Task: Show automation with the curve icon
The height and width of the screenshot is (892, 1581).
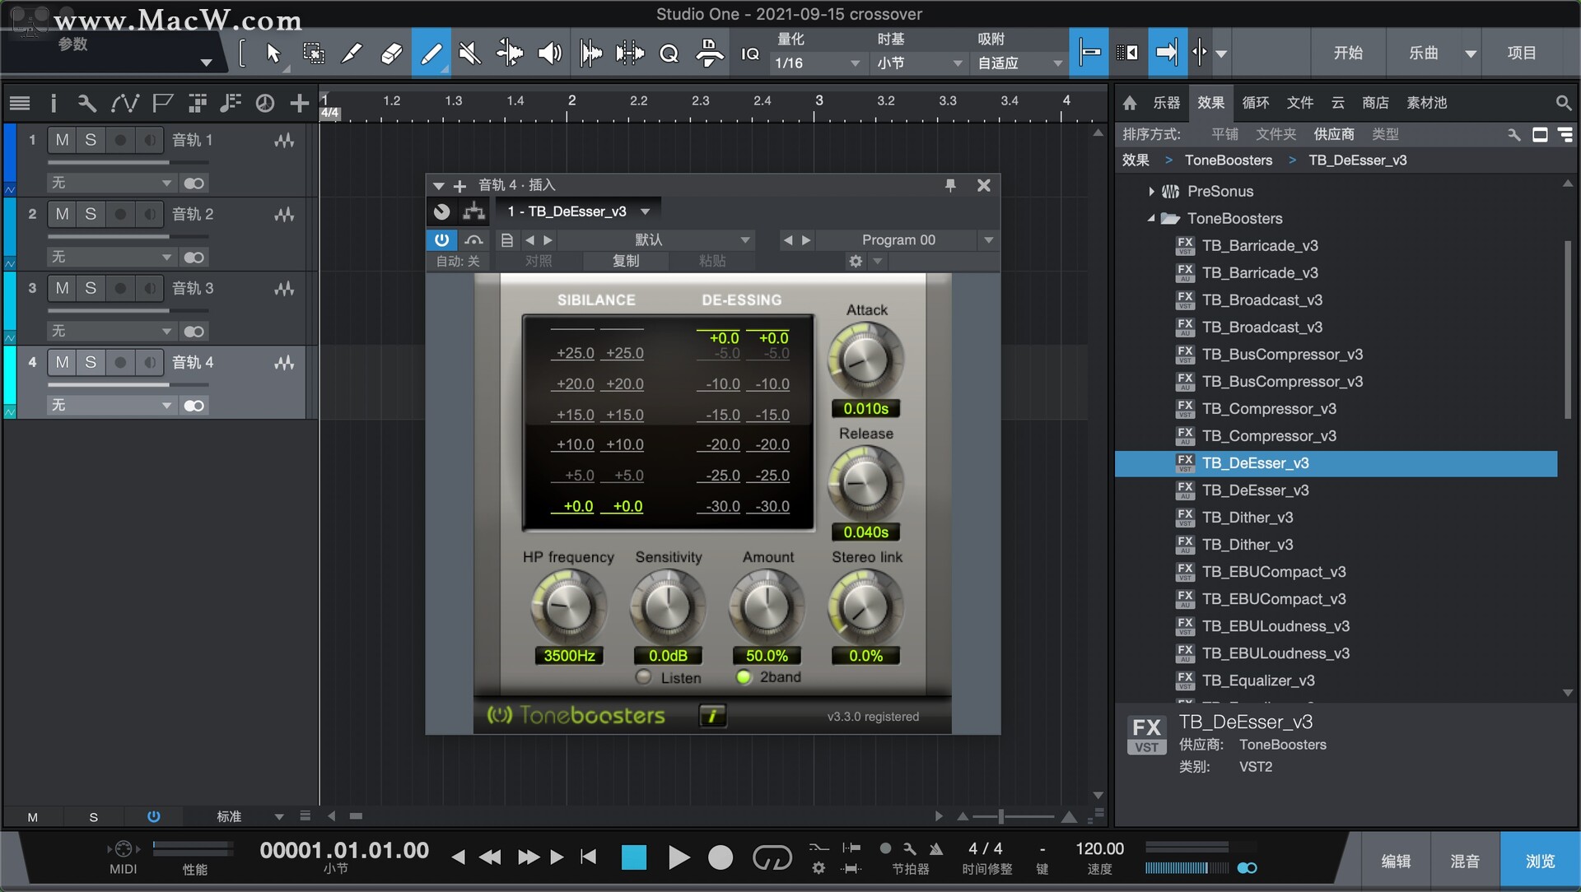Action: click(124, 103)
